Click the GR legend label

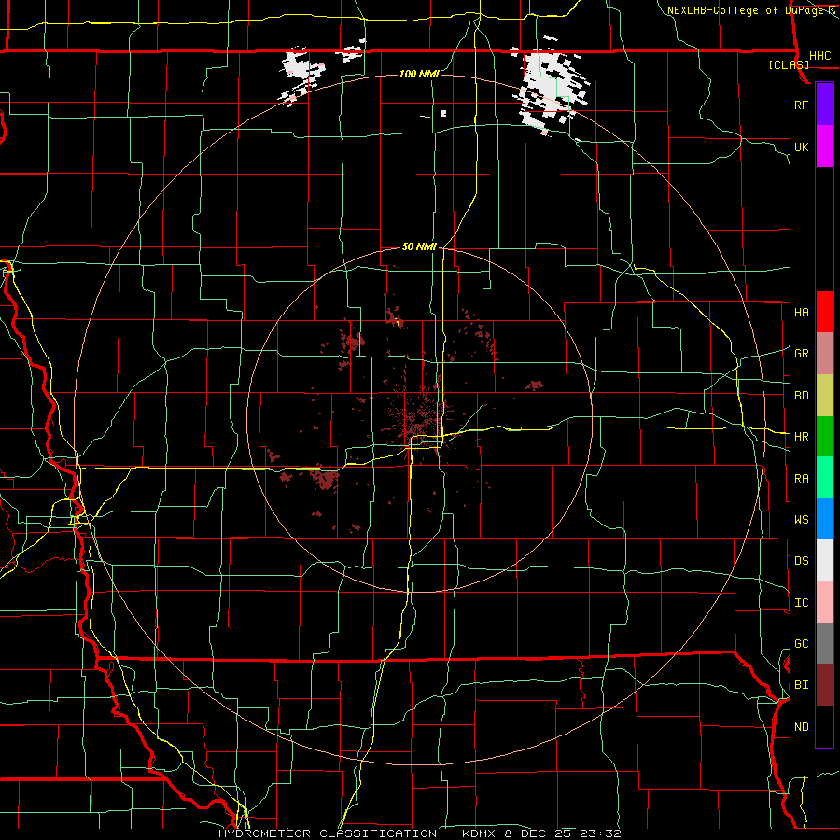coord(801,354)
